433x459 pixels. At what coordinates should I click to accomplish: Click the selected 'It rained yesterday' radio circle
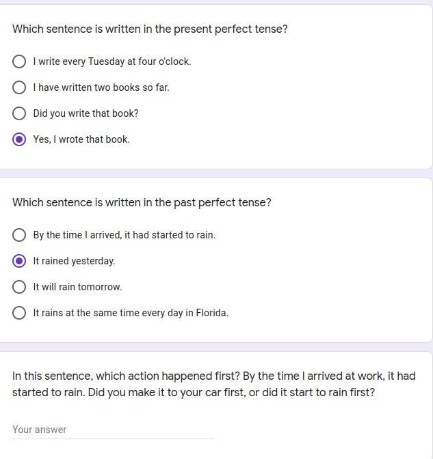19,261
